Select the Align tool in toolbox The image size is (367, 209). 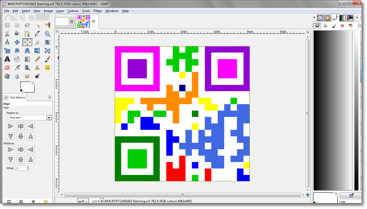click(x=27, y=42)
